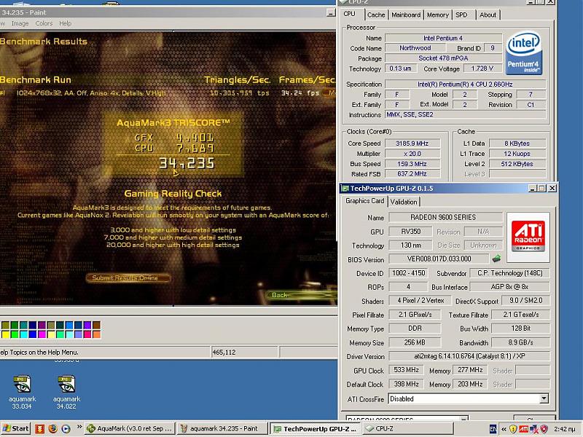
Task: Open the aquamark 33.034 desktop icon
Action: point(22,392)
